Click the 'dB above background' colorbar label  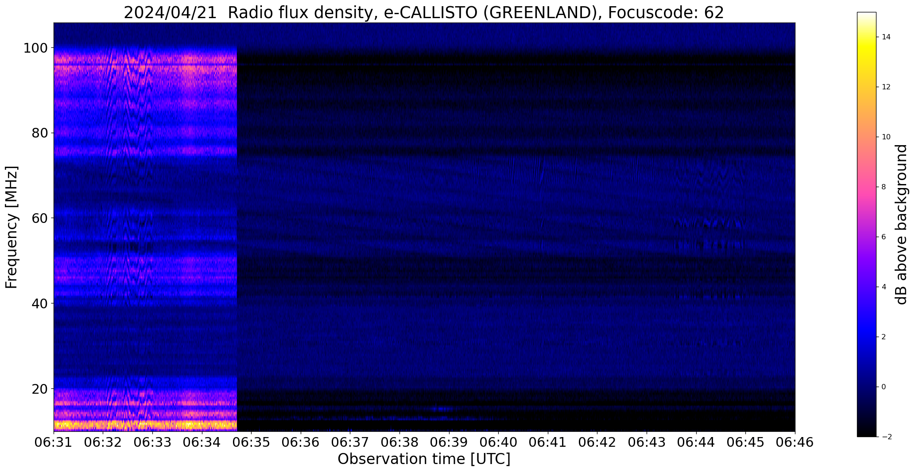point(902,224)
